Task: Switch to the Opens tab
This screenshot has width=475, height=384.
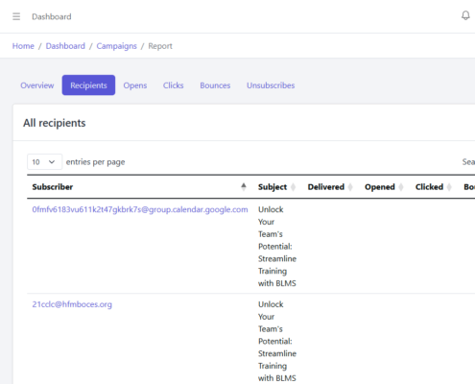Action: (x=135, y=85)
